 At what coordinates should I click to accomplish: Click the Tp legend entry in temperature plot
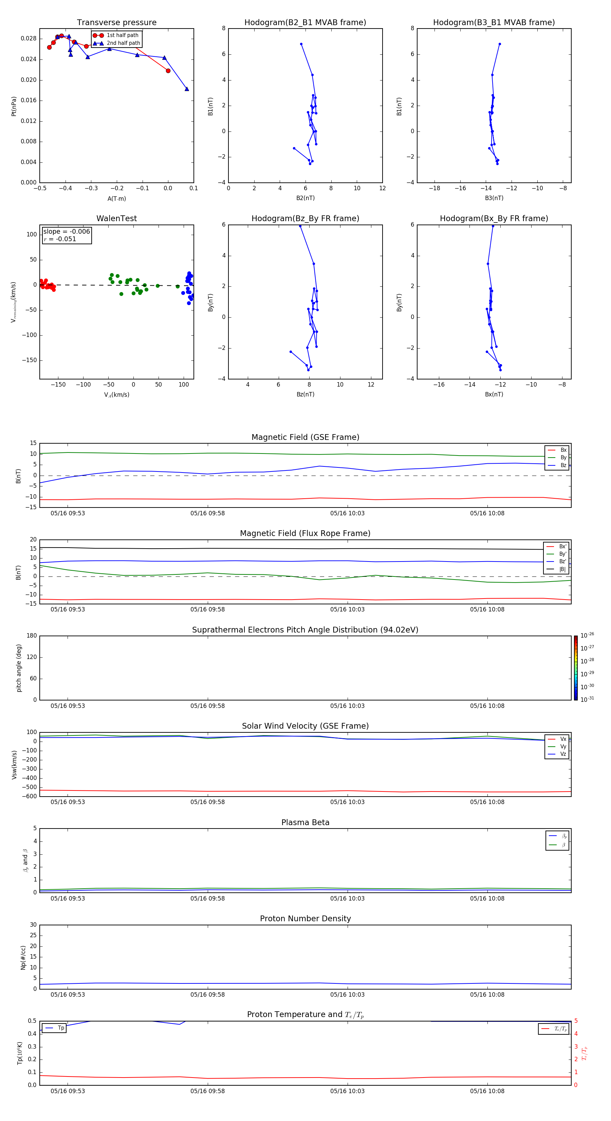(54, 1028)
